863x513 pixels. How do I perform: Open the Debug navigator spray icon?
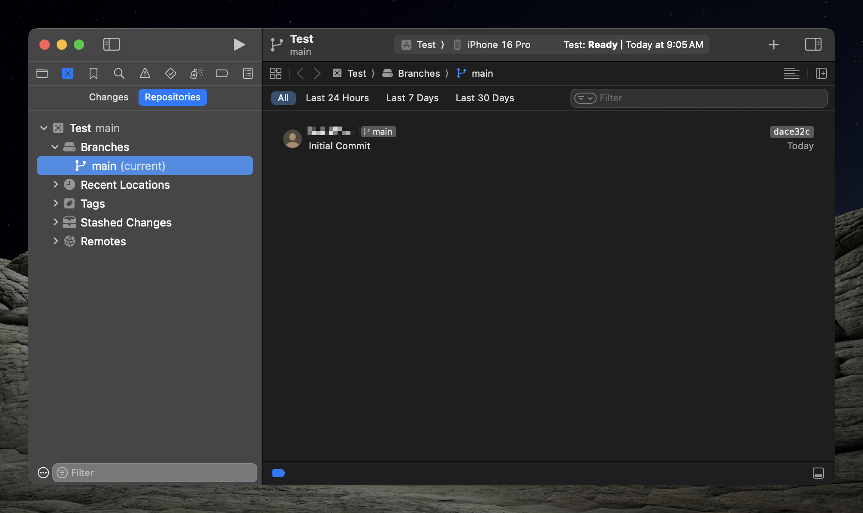point(196,73)
